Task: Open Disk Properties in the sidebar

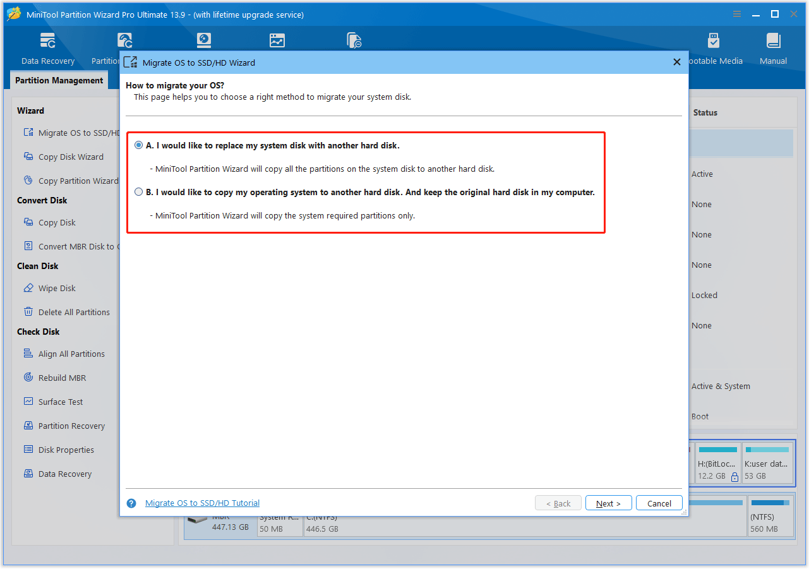Action: [x=59, y=450]
